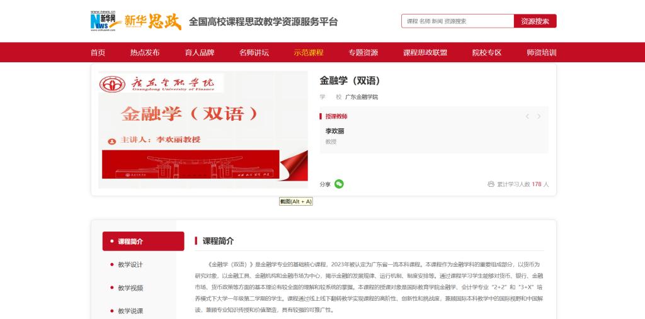Image resolution: width=645 pixels, height=319 pixels.
Task: Go to 热点发布 section
Action: point(145,53)
